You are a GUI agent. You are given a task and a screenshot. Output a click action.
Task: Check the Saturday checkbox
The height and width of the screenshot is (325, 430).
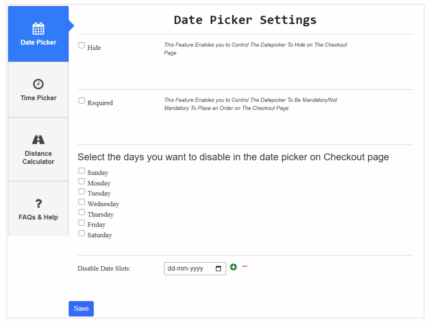pyautogui.click(x=81, y=233)
